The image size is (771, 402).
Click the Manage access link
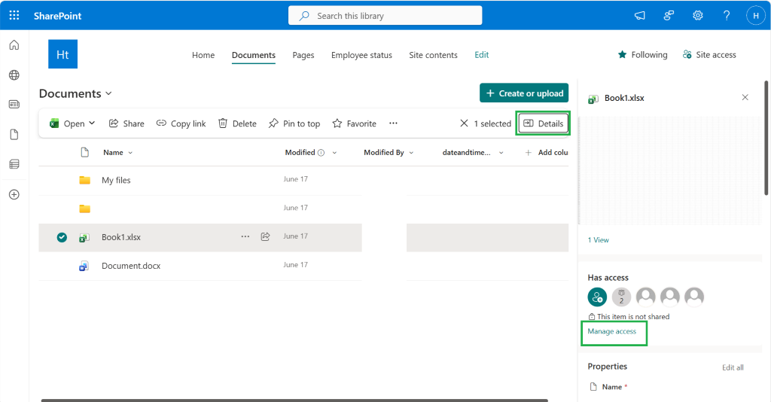(x=611, y=331)
